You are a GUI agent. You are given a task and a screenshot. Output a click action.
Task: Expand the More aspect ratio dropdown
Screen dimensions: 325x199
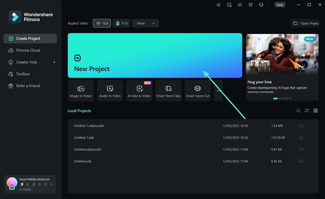point(145,23)
